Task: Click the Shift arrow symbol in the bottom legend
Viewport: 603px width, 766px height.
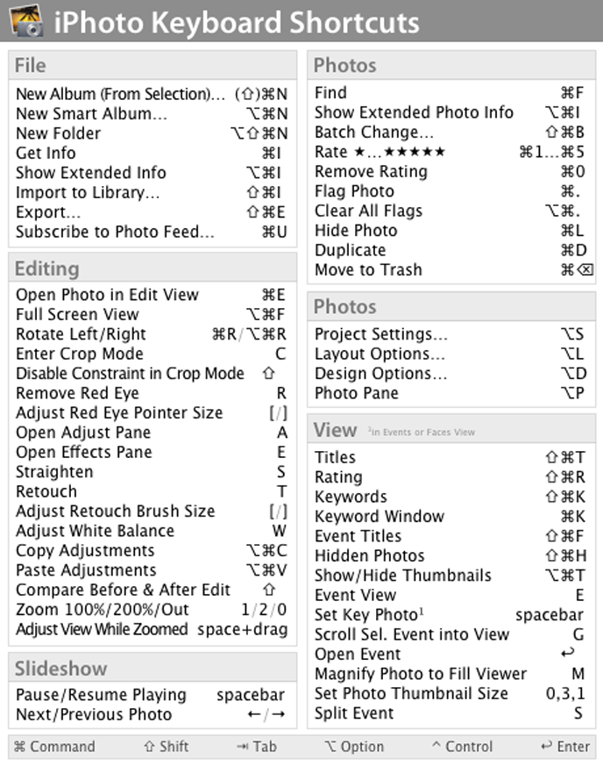Action: (149, 747)
